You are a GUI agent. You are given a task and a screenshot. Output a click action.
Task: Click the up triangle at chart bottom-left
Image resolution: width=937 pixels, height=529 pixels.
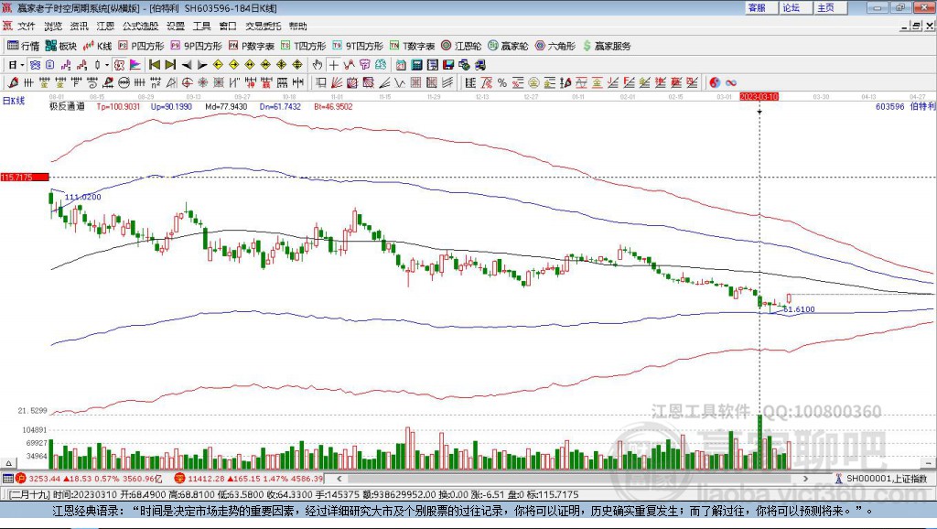(x=8, y=463)
